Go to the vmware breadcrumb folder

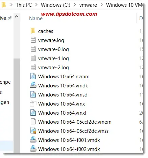[x=88, y=5]
